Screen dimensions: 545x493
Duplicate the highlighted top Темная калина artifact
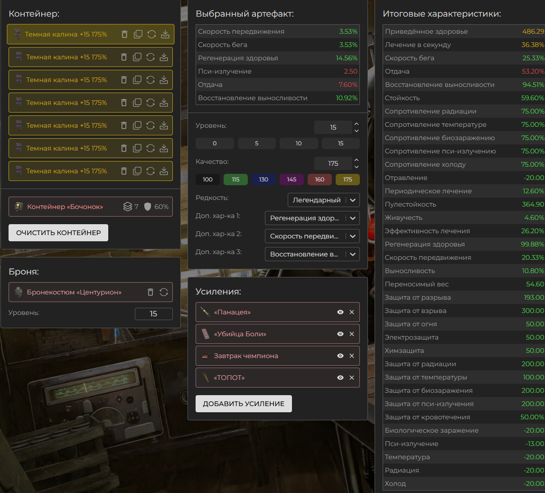tap(138, 34)
